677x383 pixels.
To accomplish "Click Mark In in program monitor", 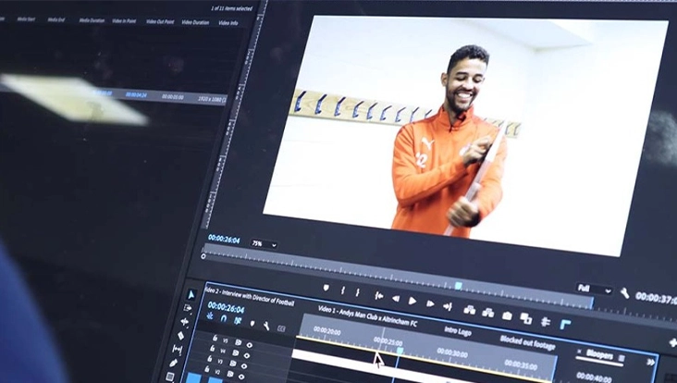I will click(x=343, y=290).
